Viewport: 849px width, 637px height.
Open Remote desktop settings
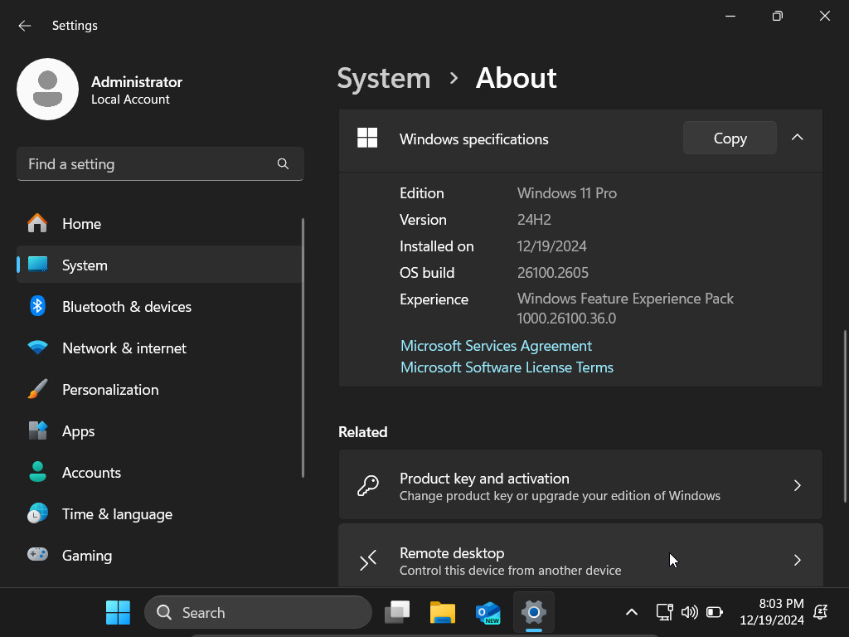580,557
